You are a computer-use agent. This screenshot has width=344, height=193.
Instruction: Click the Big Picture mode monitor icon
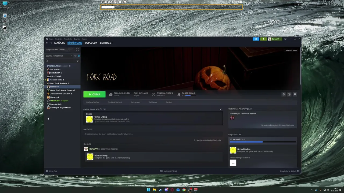[285, 39]
